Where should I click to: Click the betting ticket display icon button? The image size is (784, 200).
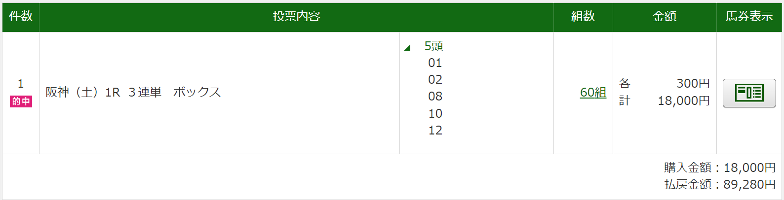click(749, 93)
